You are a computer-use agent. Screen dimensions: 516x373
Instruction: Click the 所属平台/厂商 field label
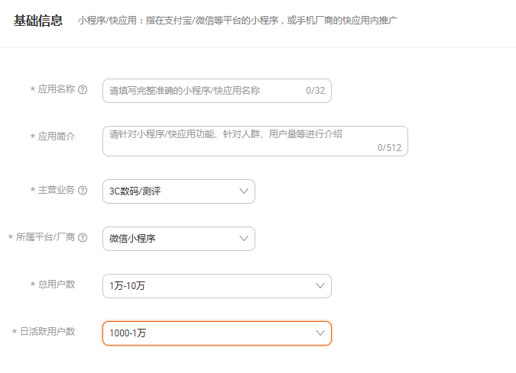point(45,237)
